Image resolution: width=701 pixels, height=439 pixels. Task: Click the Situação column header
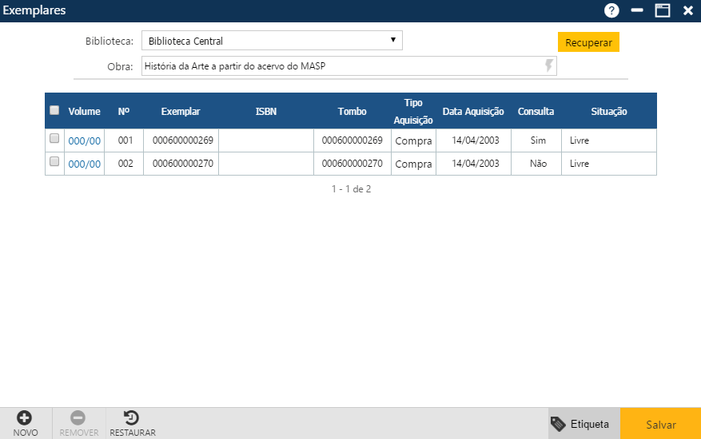pyautogui.click(x=608, y=112)
